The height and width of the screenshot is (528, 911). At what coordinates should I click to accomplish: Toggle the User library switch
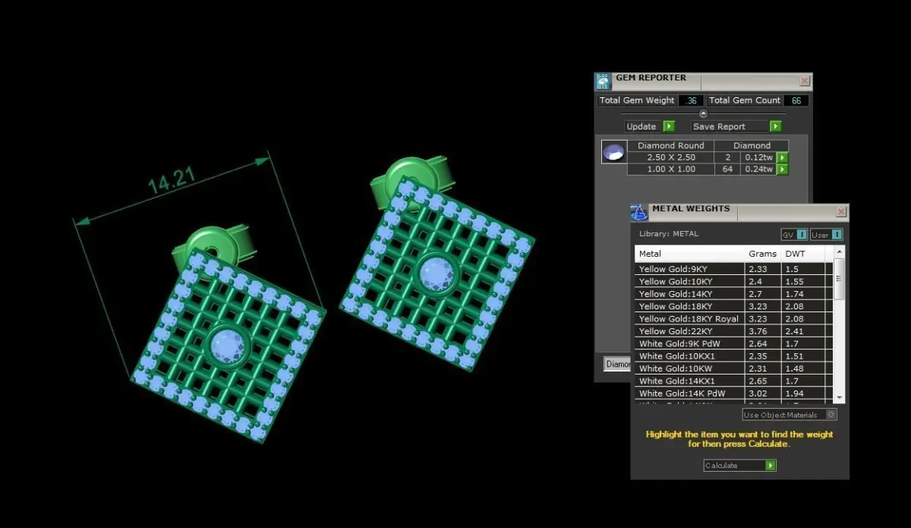[827, 235]
